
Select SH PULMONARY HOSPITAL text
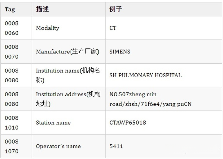[146, 75]
